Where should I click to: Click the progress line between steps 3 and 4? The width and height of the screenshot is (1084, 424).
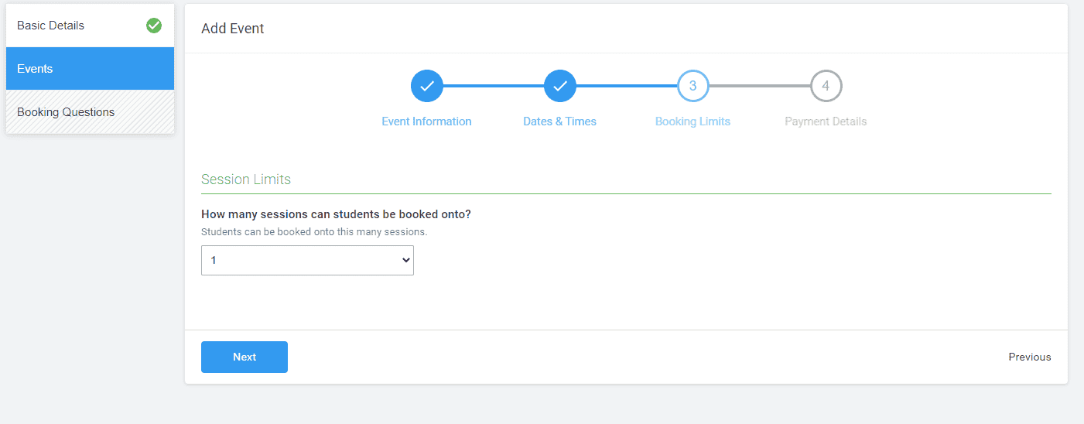click(x=759, y=86)
